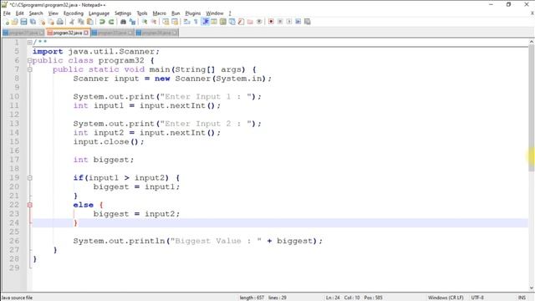Open the Encoding menu

[x=74, y=13]
